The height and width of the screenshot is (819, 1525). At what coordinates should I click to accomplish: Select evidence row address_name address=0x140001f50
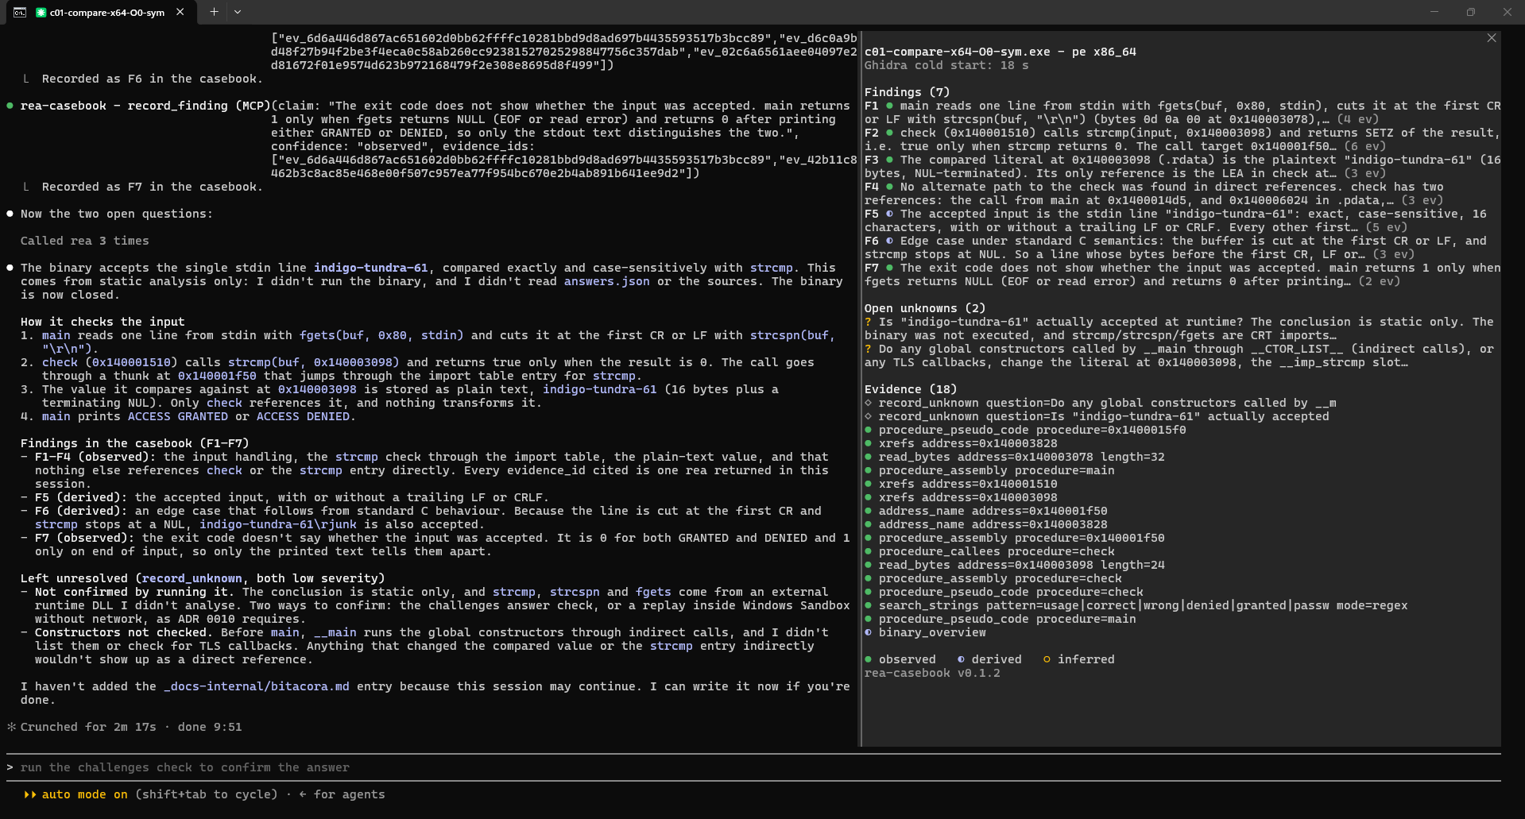click(x=986, y=511)
